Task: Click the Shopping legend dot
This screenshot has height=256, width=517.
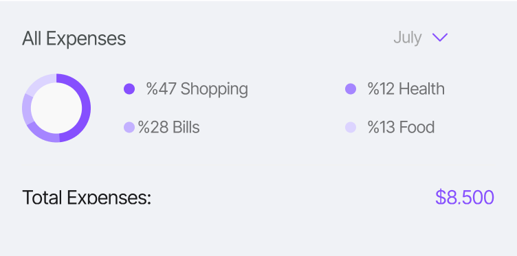Action: (x=129, y=89)
